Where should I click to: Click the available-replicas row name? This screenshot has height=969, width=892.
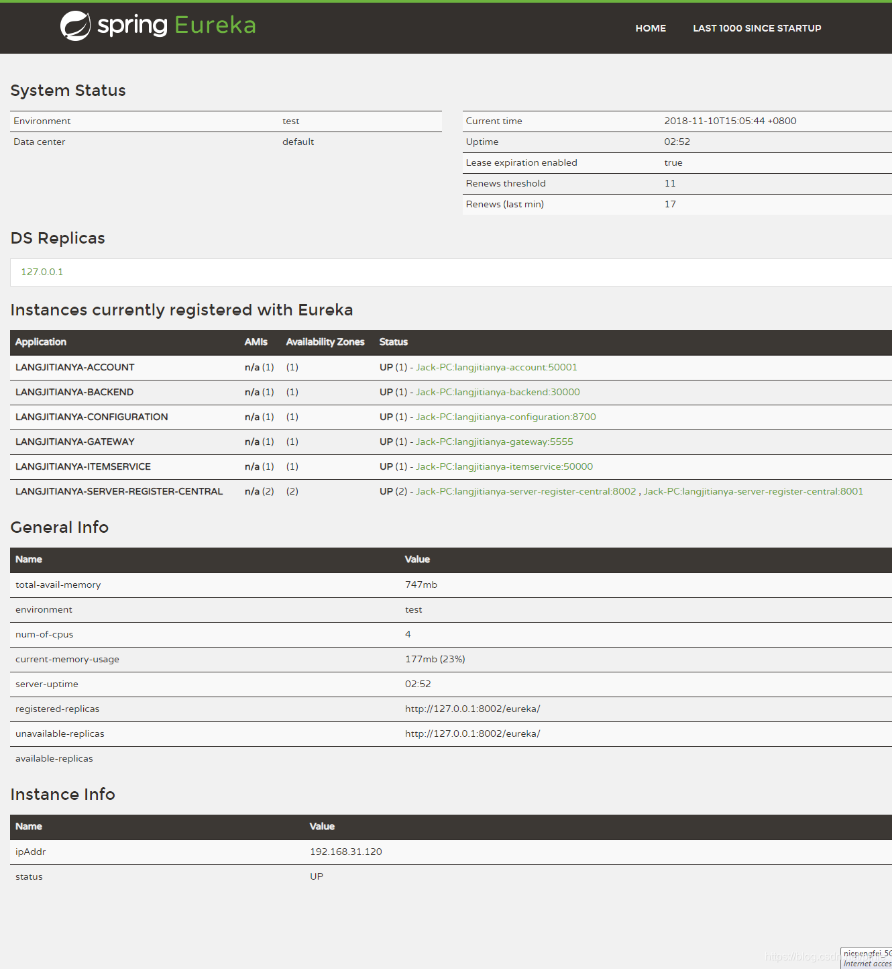coord(54,758)
